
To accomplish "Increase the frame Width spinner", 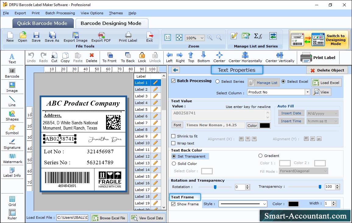I will pyautogui.click(x=334, y=202).
